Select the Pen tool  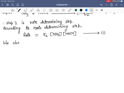(x=19, y=10)
